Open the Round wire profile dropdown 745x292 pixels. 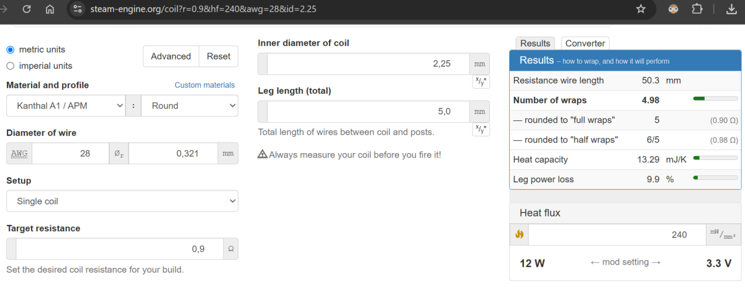click(x=189, y=106)
